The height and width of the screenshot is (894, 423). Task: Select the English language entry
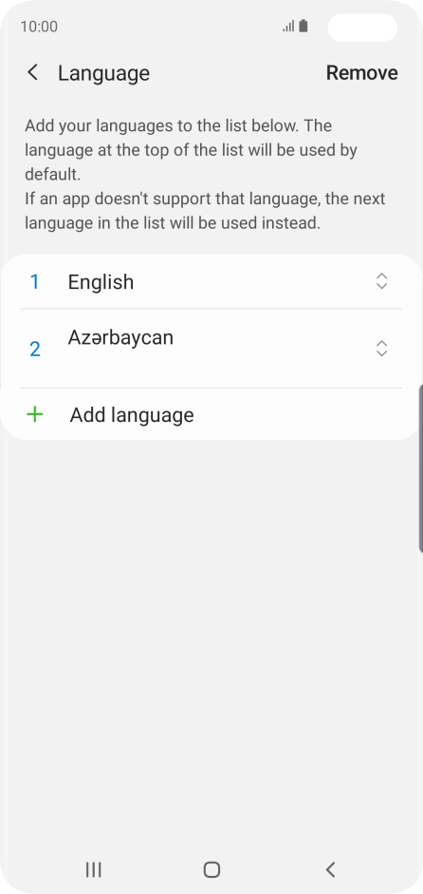click(x=211, y=281)
